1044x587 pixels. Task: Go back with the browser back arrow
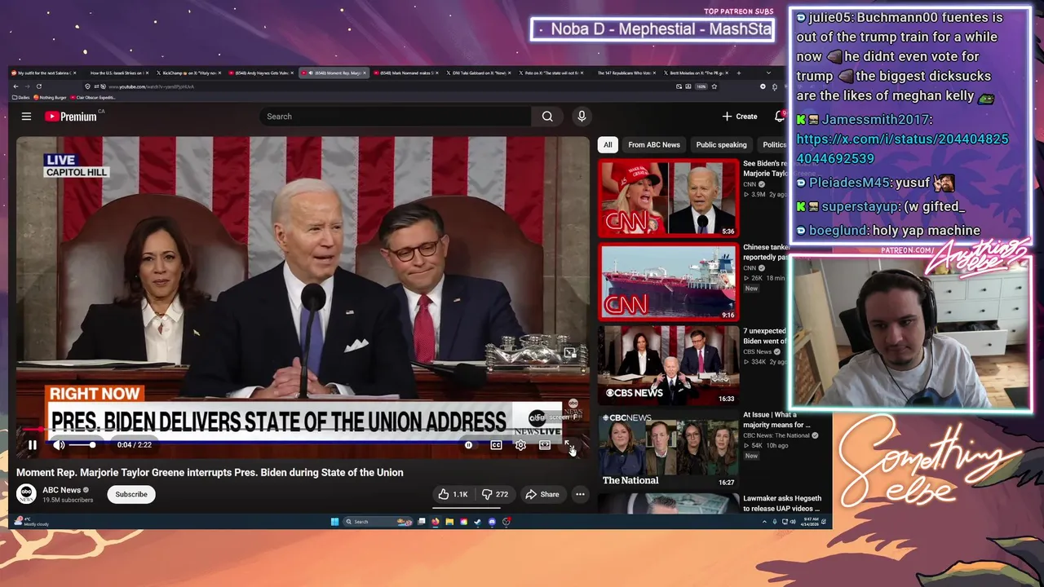(x=15, y=86)
